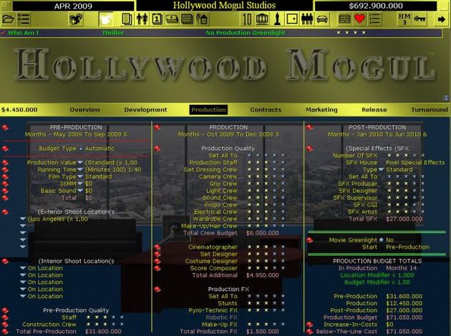Open the car icon
Viewport: 451px width, 336px height.
[x=322, y=19]
